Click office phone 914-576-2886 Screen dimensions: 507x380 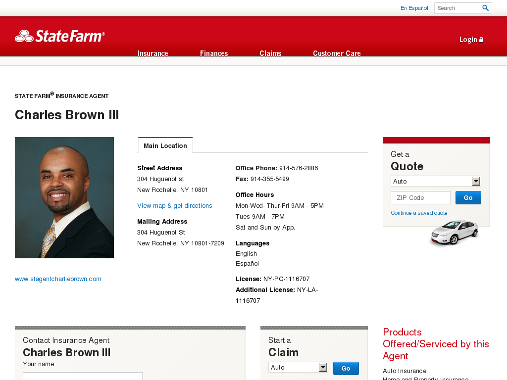(x=299, y=168)
